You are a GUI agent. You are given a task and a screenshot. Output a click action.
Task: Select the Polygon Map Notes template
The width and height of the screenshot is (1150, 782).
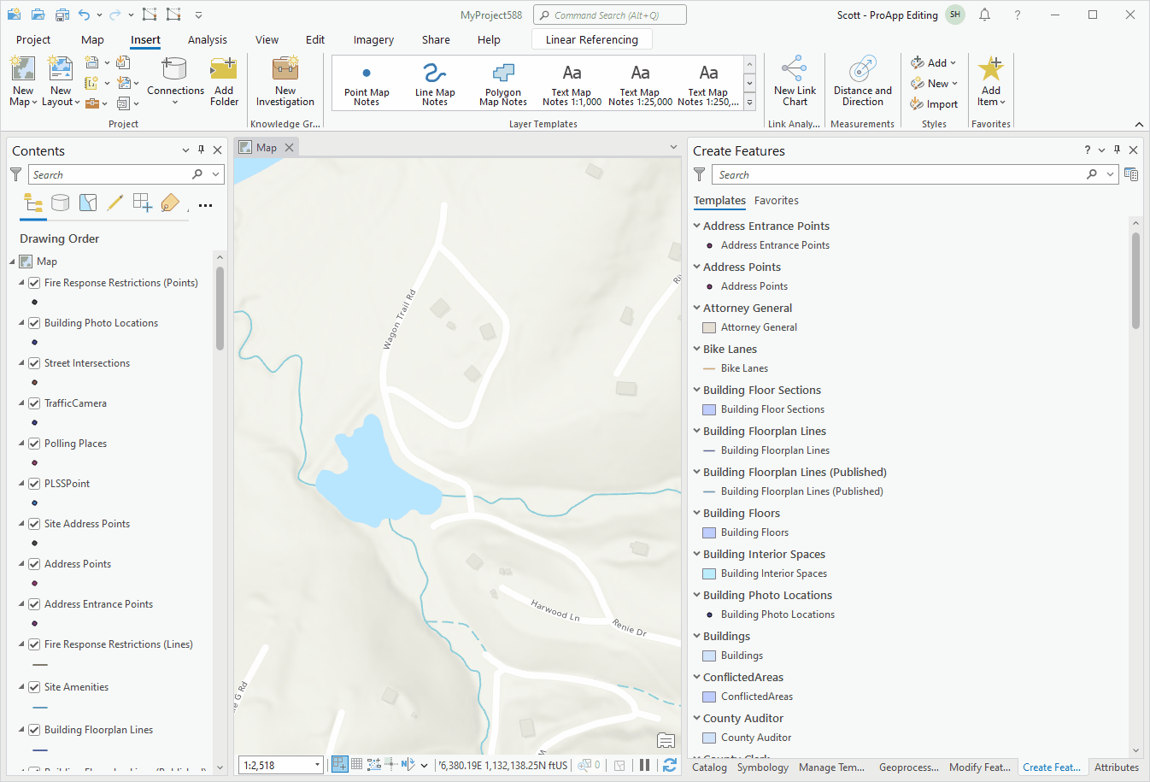click(x=502, y=81)
